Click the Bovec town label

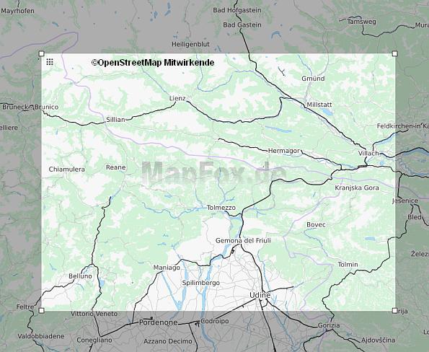[x=316, y=225]
